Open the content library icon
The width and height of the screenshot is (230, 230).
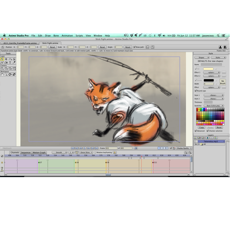(225, 47)
